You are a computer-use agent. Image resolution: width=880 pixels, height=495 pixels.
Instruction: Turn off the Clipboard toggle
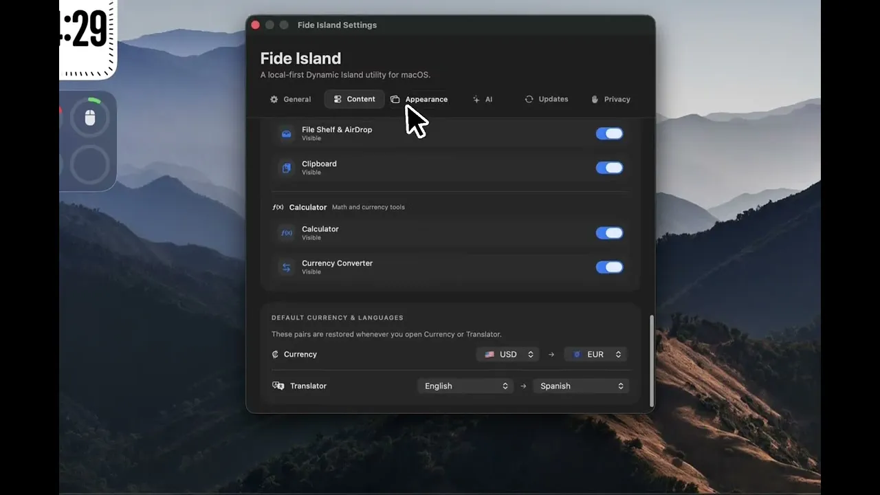(609, 168)
